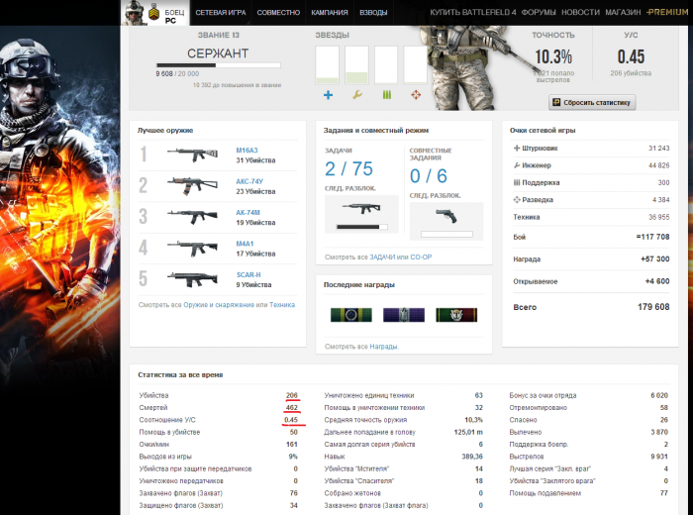
Task: Click the Вылечено value 3 870
Action: [x=659, y=432]
